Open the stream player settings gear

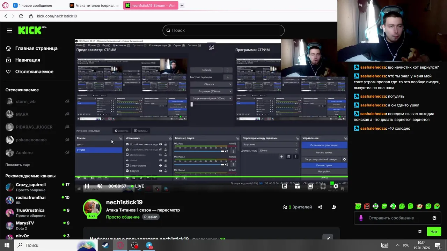[336, 186]
